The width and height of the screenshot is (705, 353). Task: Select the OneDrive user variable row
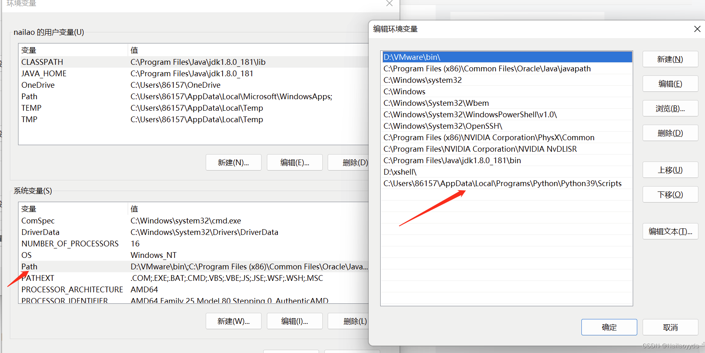click(x=194, y=85)
